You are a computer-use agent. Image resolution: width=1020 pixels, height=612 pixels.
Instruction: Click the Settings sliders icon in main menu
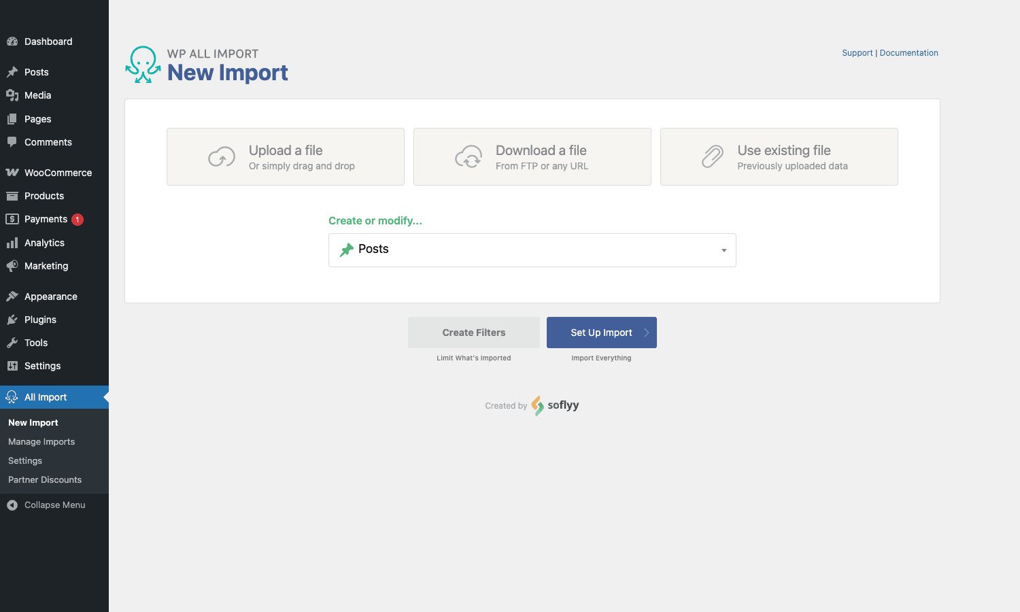point(12,366)
